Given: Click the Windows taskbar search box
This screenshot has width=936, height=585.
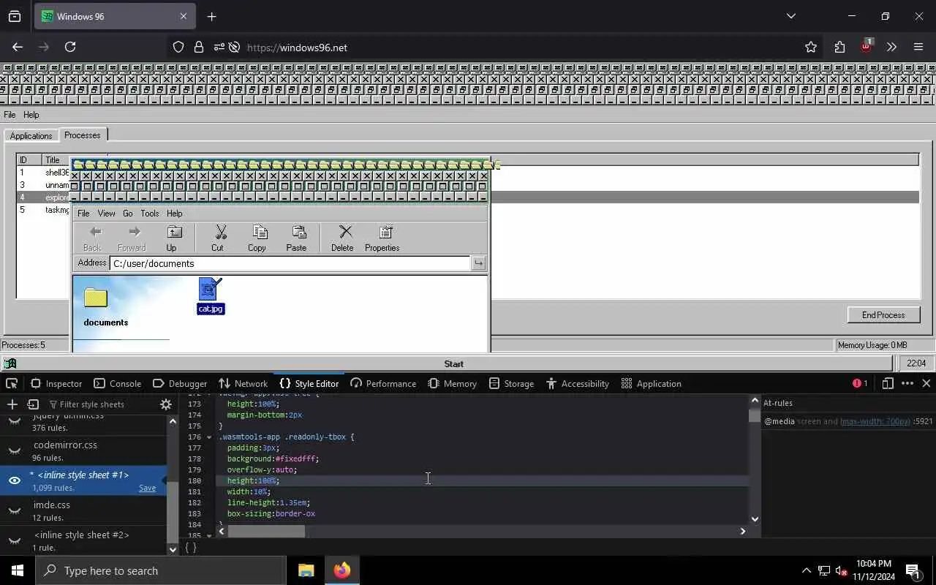Looking at the screenshot, I should [161, 570].
